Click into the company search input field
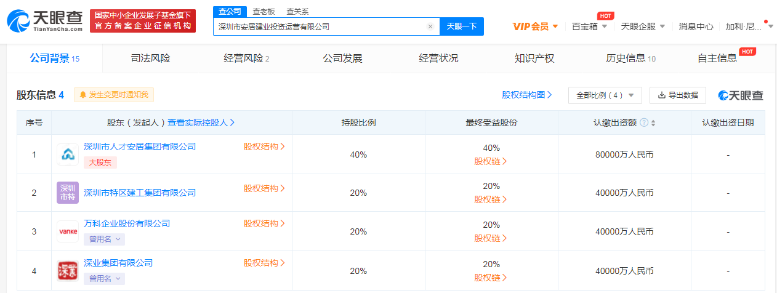This screenshot has height=293, width=777. (320, 26)
